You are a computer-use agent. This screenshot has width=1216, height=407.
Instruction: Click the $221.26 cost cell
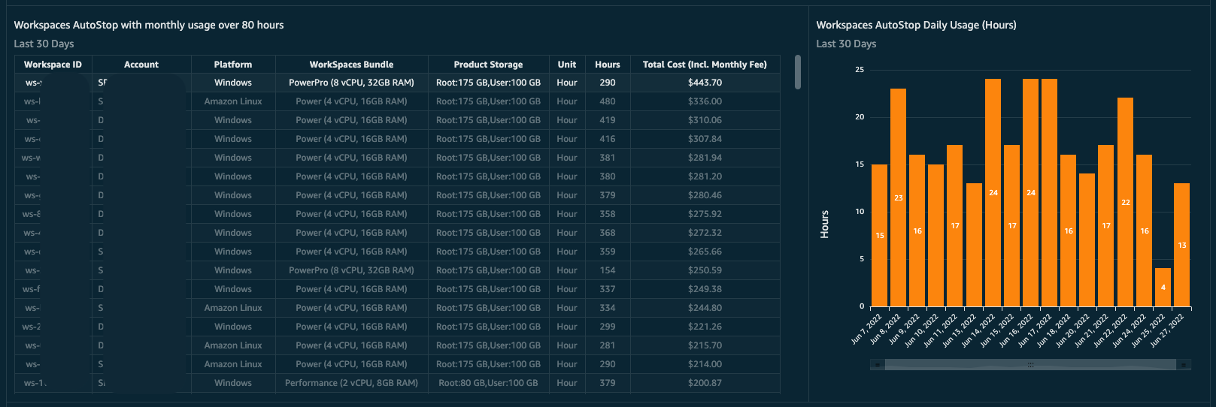coord(705,327)
